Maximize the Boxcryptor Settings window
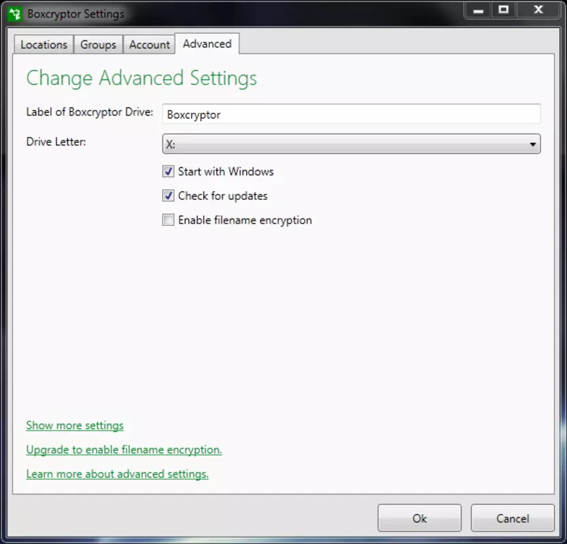Screen dimensions: 567x544 pos(504,10)
